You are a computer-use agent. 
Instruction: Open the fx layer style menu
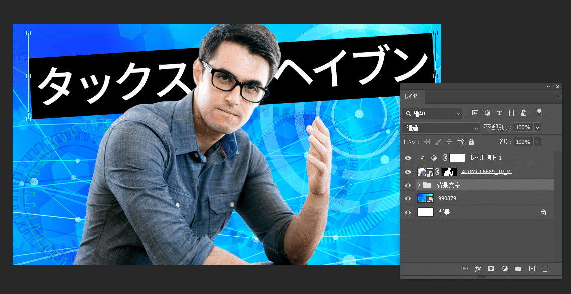(x=478, y=269)
